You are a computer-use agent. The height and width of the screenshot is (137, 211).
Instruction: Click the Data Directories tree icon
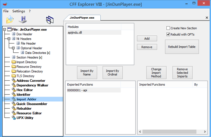pos(22,52)
